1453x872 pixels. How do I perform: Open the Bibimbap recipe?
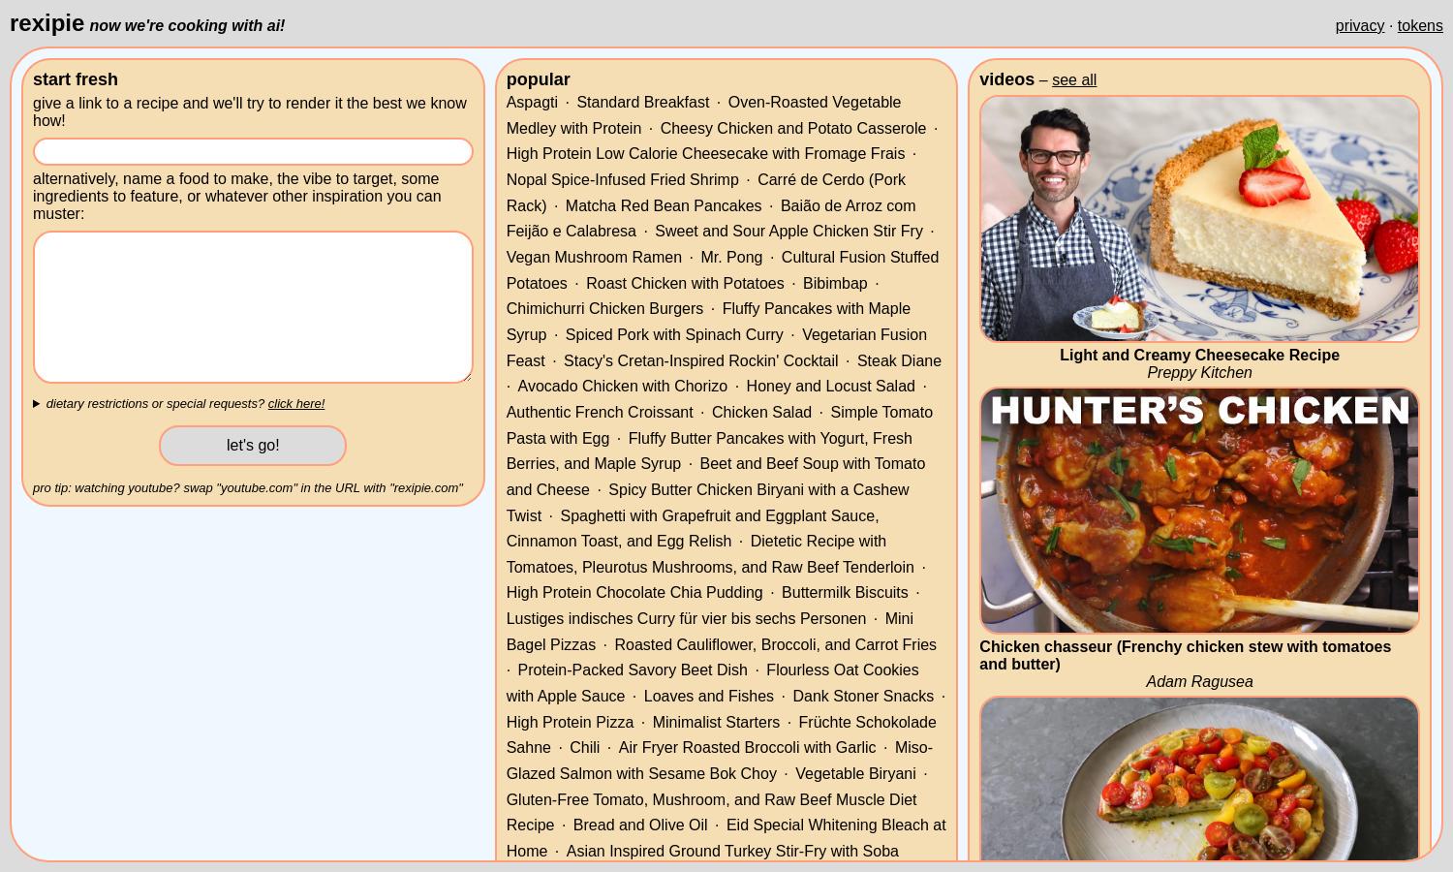point(835,284)
